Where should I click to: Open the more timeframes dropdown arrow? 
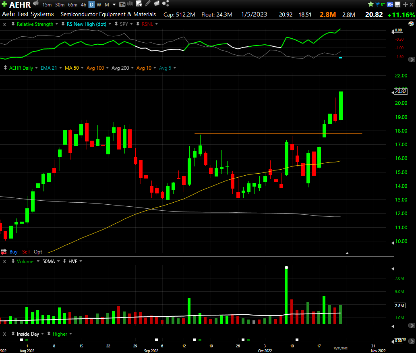click(114, 5)
